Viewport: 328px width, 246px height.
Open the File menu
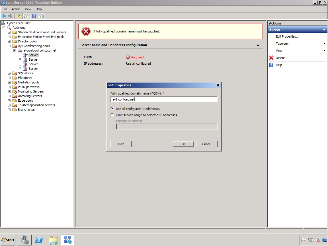point(5,9)
